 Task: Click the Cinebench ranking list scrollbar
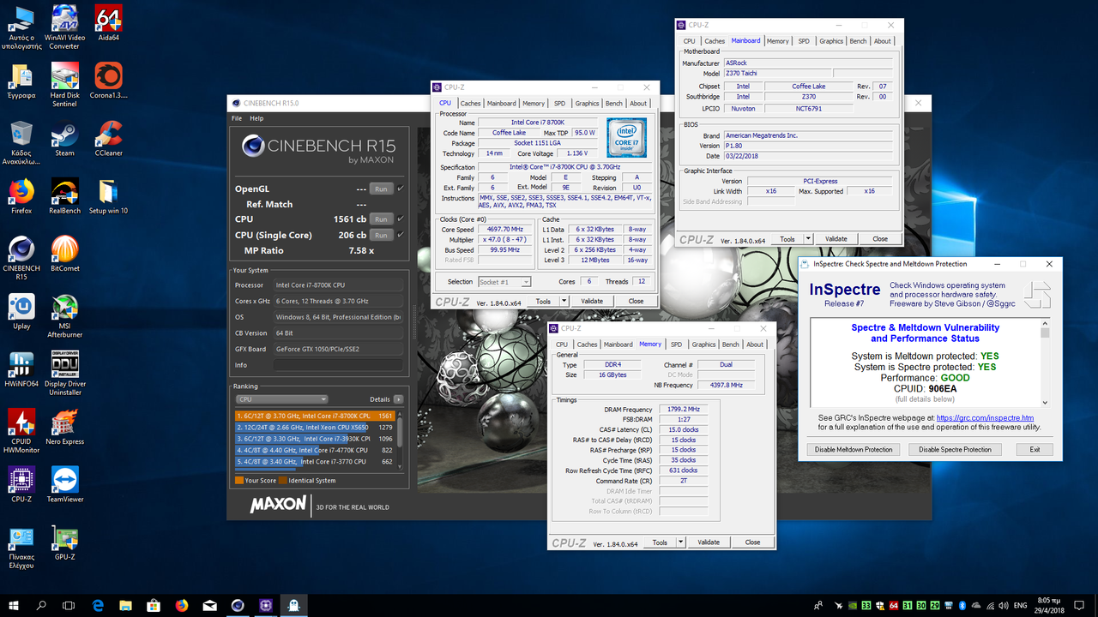(399, 439)
